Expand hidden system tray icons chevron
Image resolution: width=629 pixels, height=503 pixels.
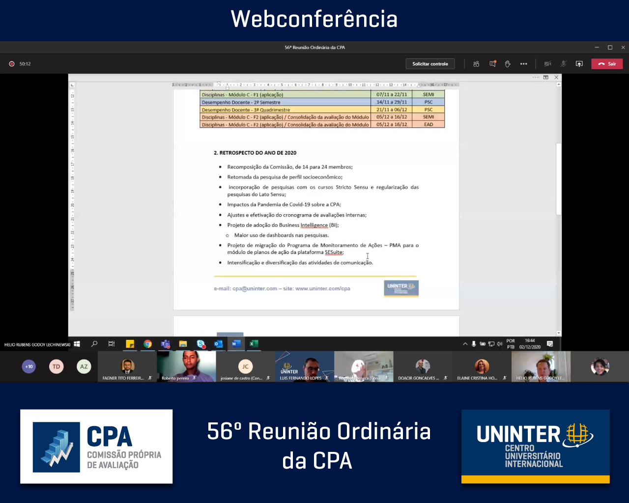click(465, 344)
